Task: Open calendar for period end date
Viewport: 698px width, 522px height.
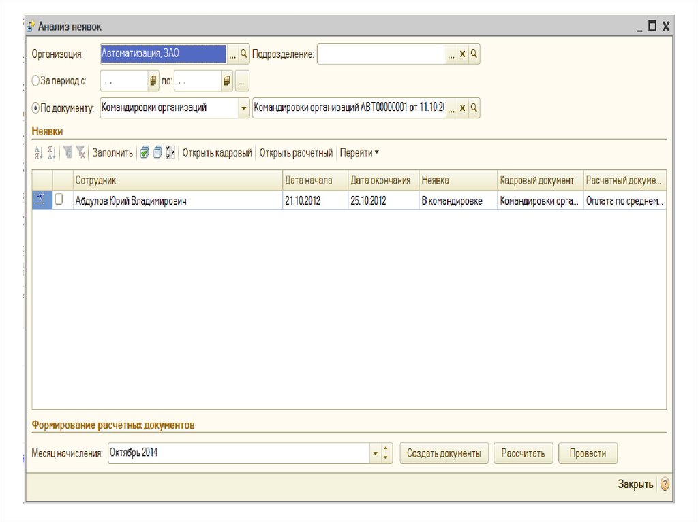Action: point(227,81)
